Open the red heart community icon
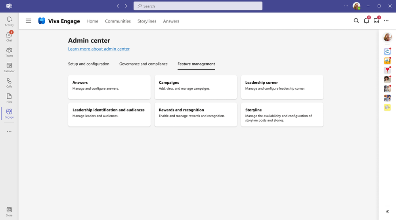This screenshot has height=220, width=396. pos(387,70)
